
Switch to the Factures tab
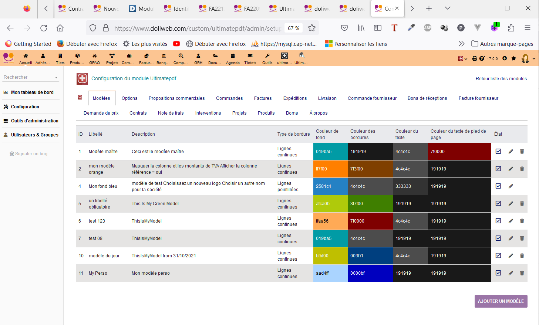[263, 98]
